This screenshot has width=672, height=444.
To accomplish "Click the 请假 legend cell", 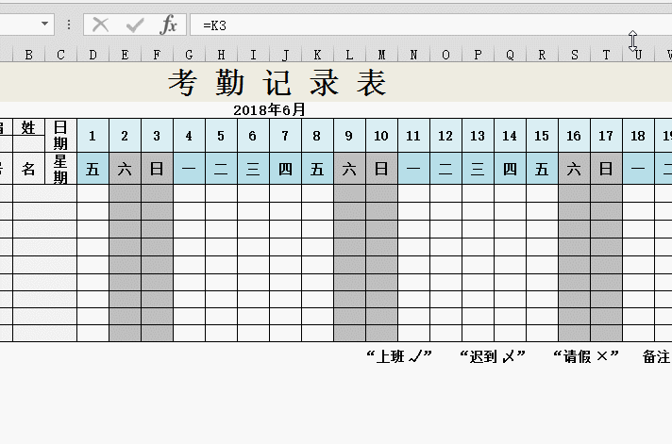I will [x=585, y=356].
